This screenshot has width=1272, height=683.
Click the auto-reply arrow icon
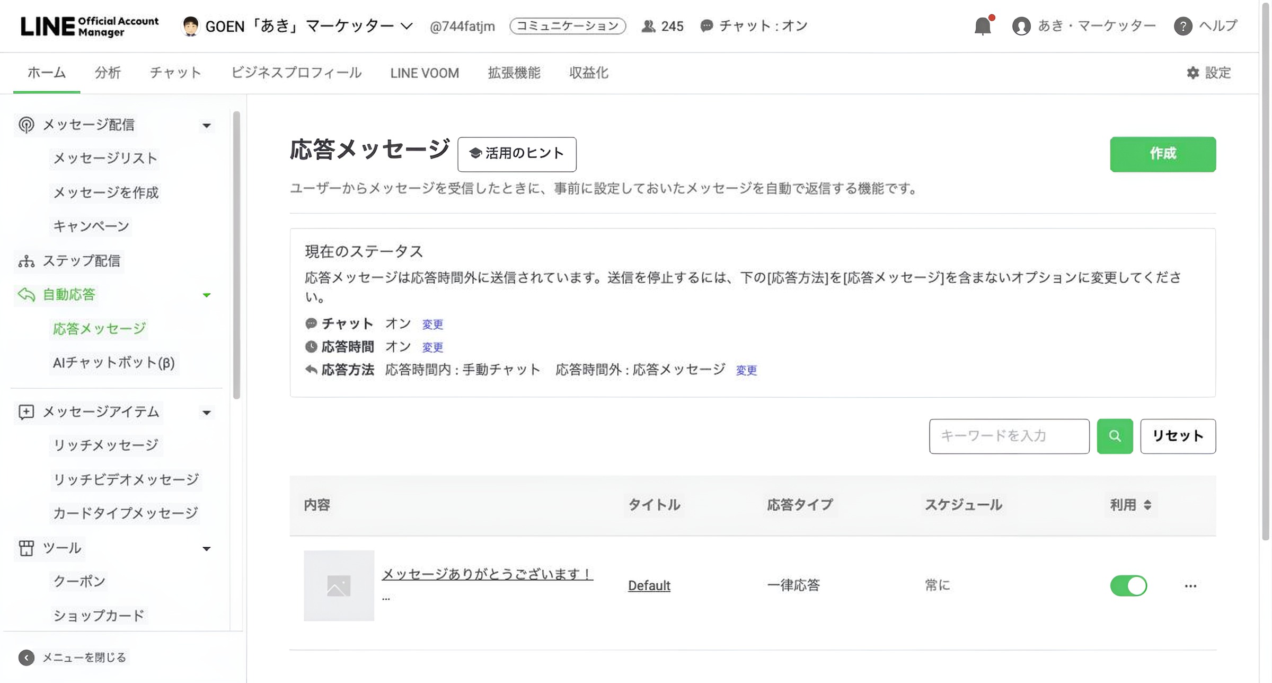coord(26,294)
